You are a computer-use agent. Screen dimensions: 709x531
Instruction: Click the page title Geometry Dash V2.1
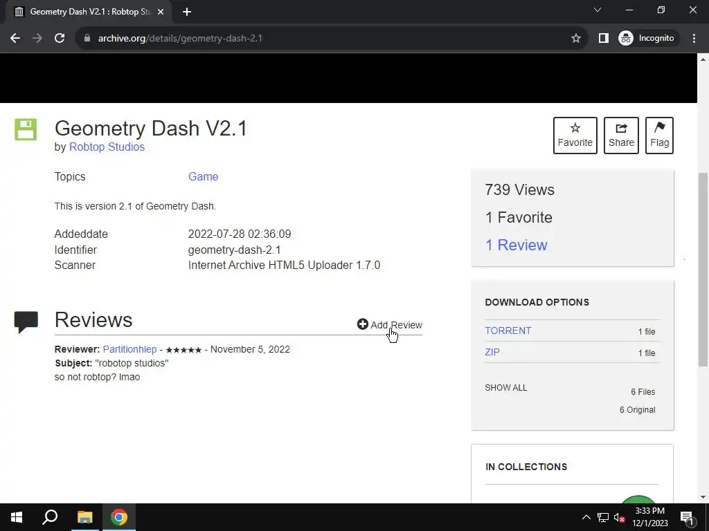(x=150, y=128)
